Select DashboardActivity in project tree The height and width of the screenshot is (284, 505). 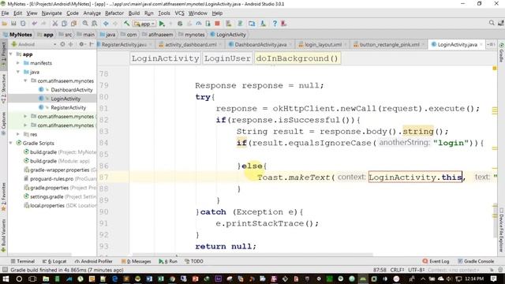point(72,90)
